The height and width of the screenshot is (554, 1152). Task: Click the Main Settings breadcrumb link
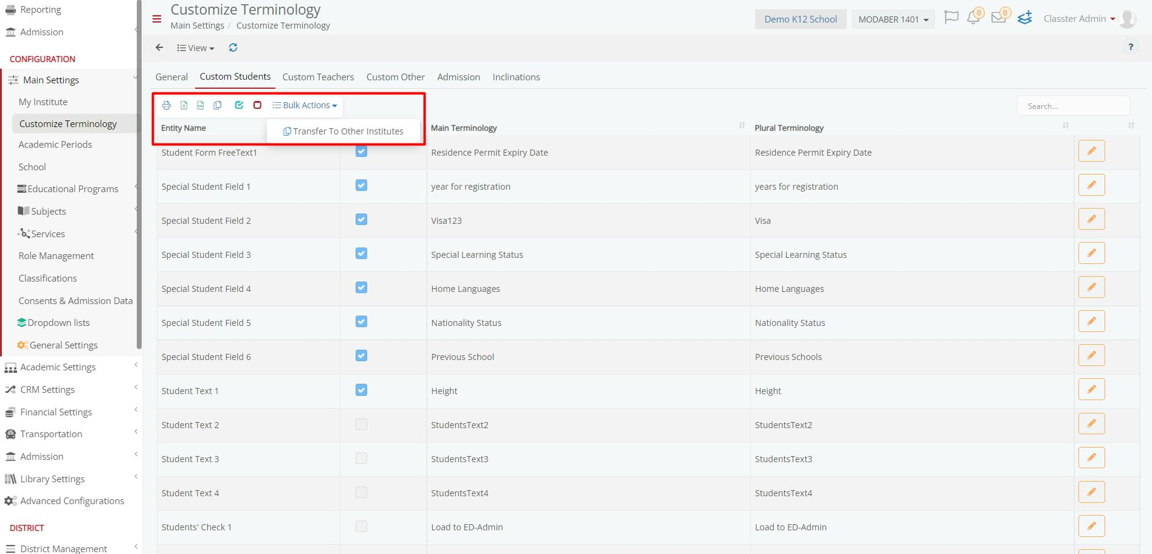[x=197, y=26]
